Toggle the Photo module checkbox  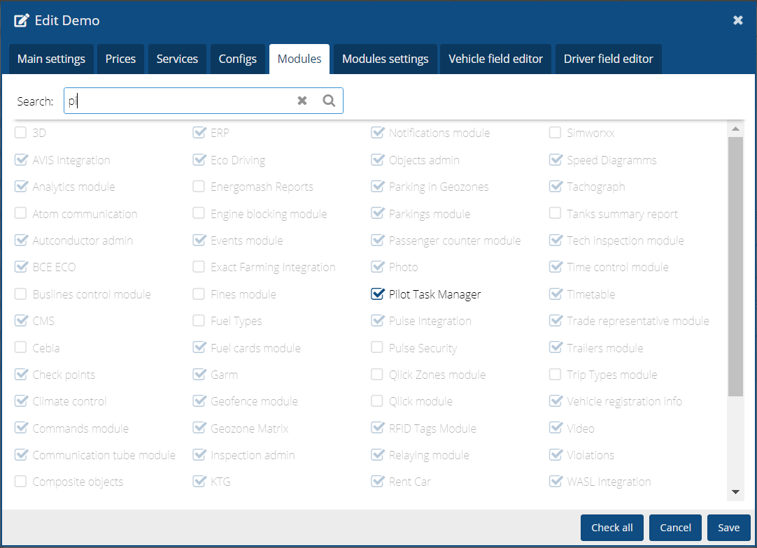point(377,267)
